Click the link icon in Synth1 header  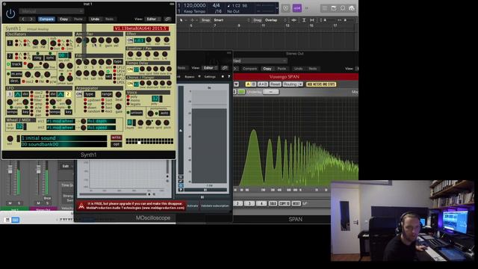[x=167, y=19]
